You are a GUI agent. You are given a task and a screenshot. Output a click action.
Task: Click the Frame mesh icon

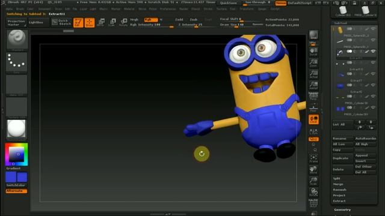(x=313, y=158)
